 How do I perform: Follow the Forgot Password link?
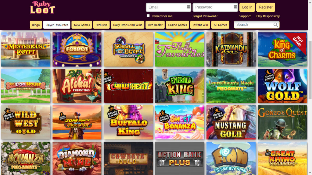click(205, 16)
